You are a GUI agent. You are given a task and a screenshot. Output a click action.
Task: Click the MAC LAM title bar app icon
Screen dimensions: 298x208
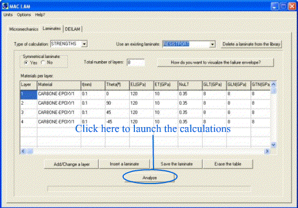(x=5, y=6)
